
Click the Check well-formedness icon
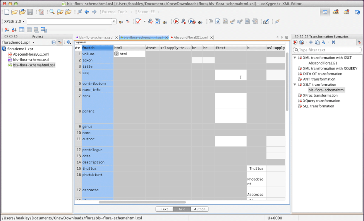[157, 22]
